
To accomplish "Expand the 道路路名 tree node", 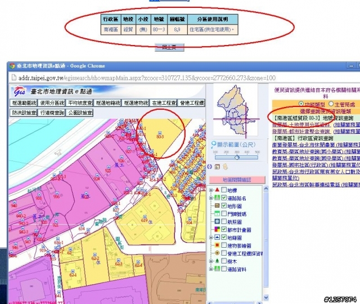I will pyautogui.click(x=211, y=198).
